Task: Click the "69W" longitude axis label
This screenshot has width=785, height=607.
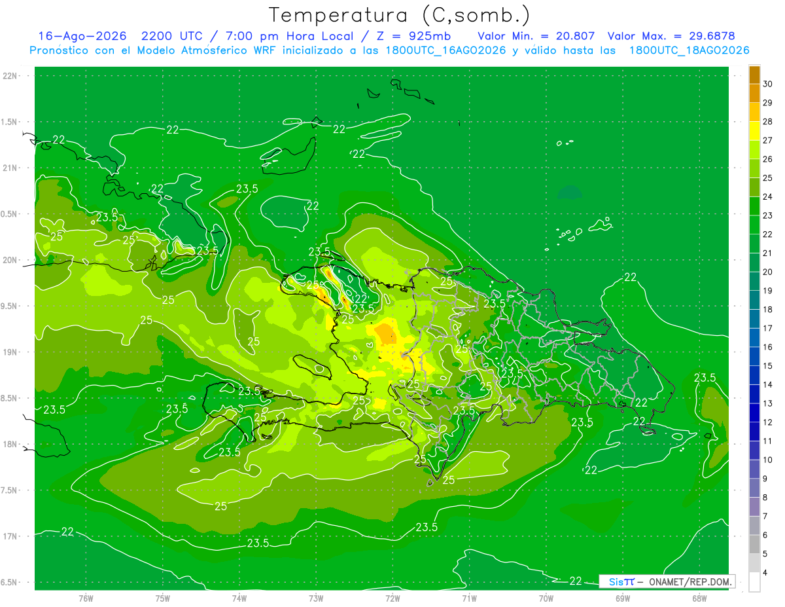Action: (x=623, y=598)
